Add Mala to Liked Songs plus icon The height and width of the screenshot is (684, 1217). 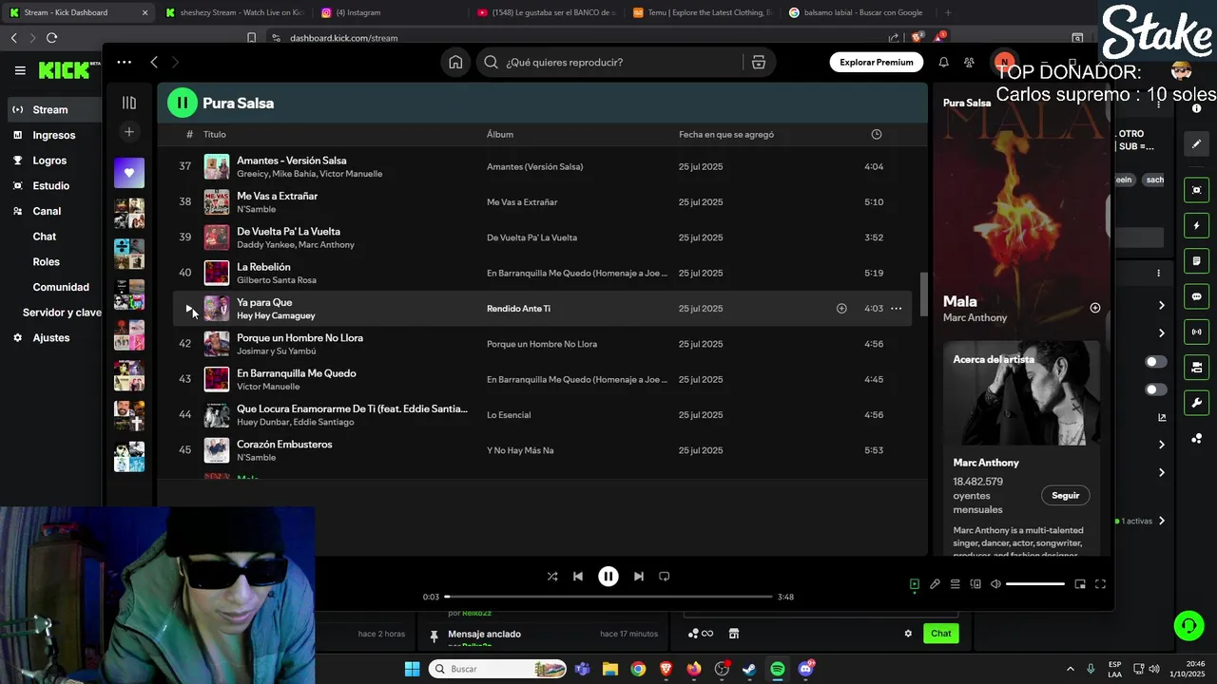[x=1094, y=308]
